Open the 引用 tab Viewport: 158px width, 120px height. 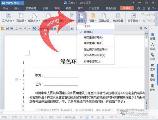pos(45,9)
